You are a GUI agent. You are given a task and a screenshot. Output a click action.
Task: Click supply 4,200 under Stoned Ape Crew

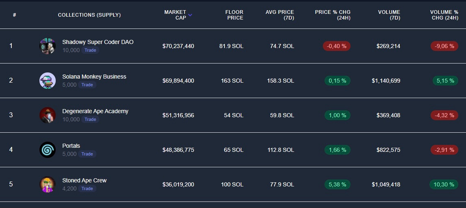(70, 188)
